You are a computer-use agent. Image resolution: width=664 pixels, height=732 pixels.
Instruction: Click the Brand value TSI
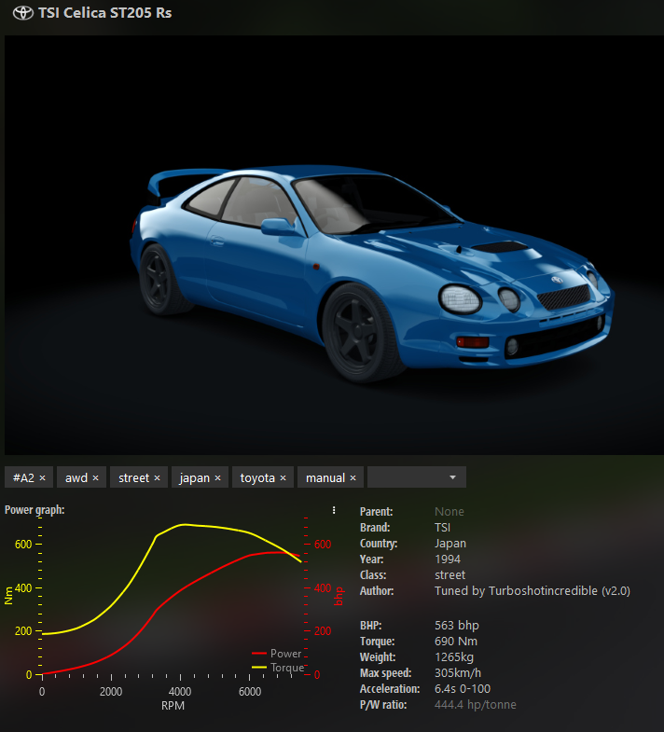[442, 528]
